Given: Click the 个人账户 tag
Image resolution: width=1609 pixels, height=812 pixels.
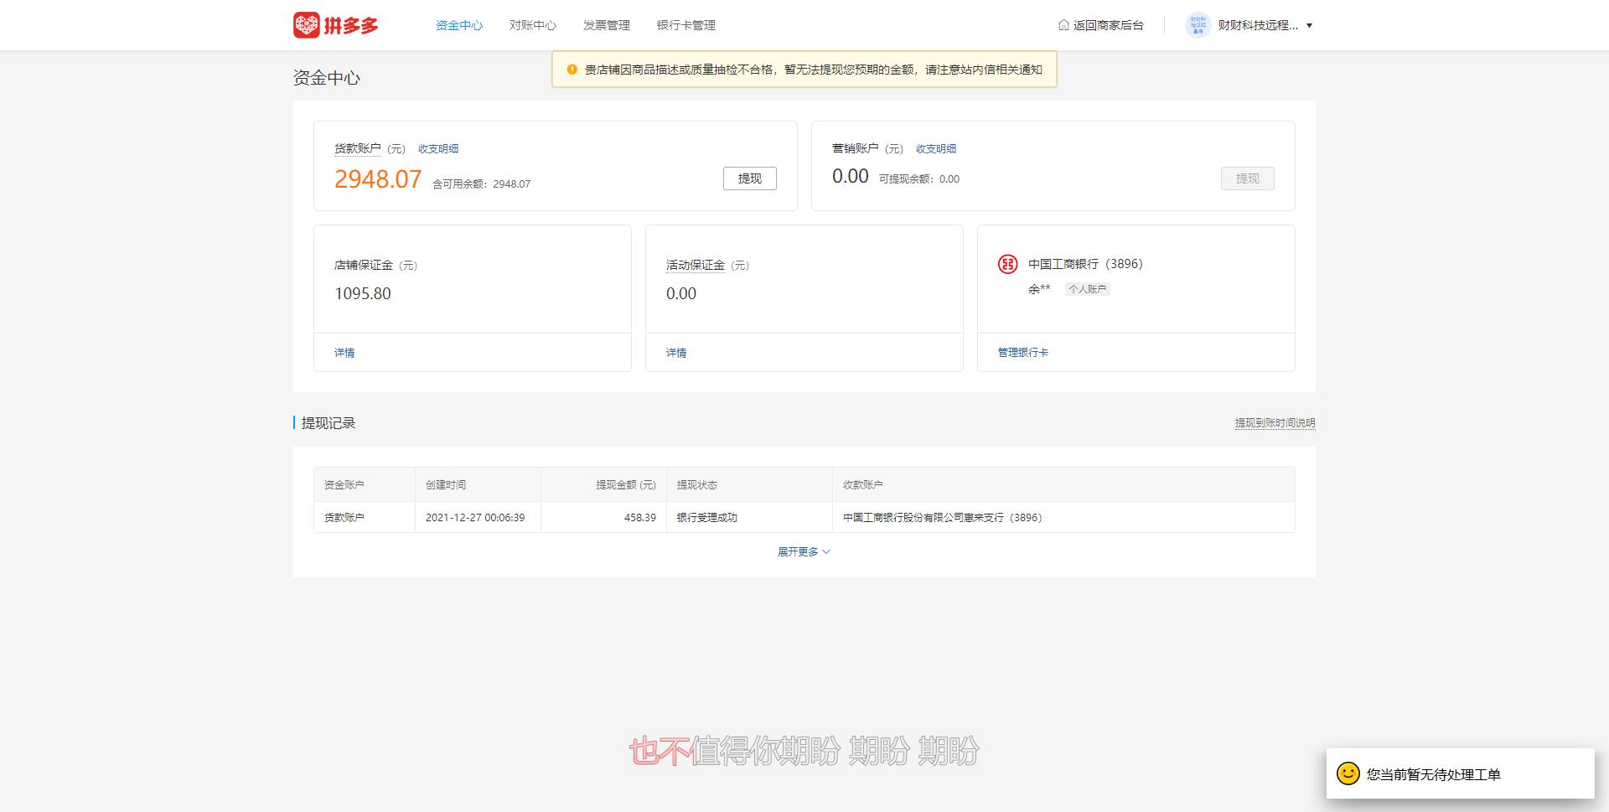Looking at the screenshot, I should [x=1088, y=289].
